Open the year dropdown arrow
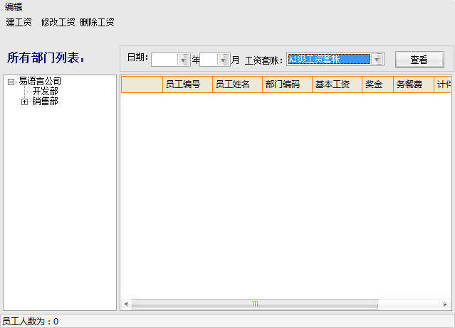Viewport: 455px width, 328px height. (184, 60)
